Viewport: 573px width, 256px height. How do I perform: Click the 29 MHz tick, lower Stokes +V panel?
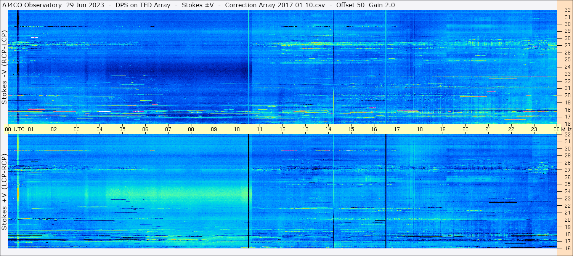(567, 155)
